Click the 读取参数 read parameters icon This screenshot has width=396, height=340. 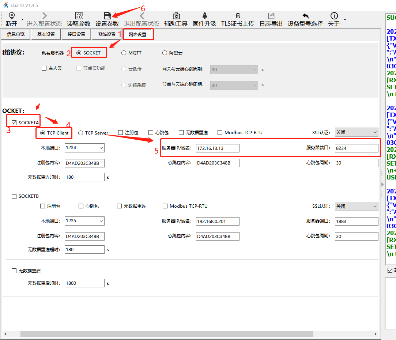click(79, 16)
